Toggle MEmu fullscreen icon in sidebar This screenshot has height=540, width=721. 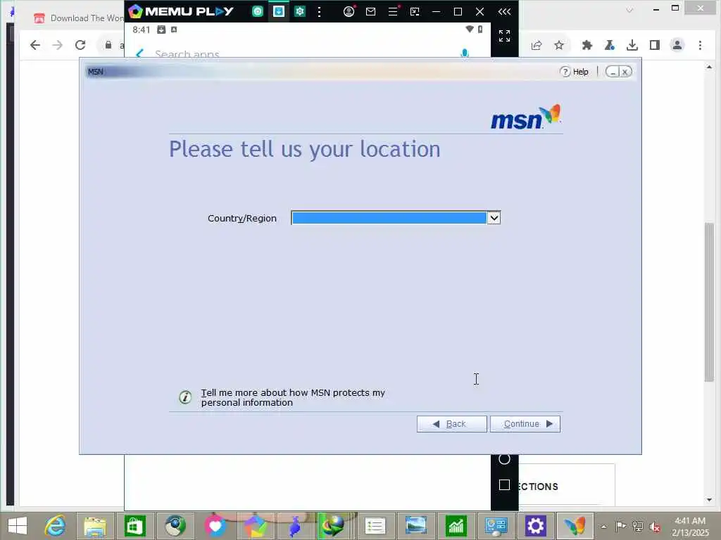click(x=504, y=35)
